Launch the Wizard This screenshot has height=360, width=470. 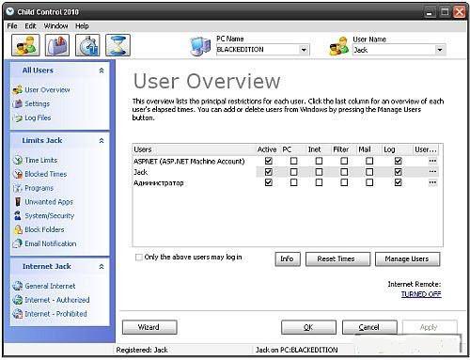tap(149, 327)
